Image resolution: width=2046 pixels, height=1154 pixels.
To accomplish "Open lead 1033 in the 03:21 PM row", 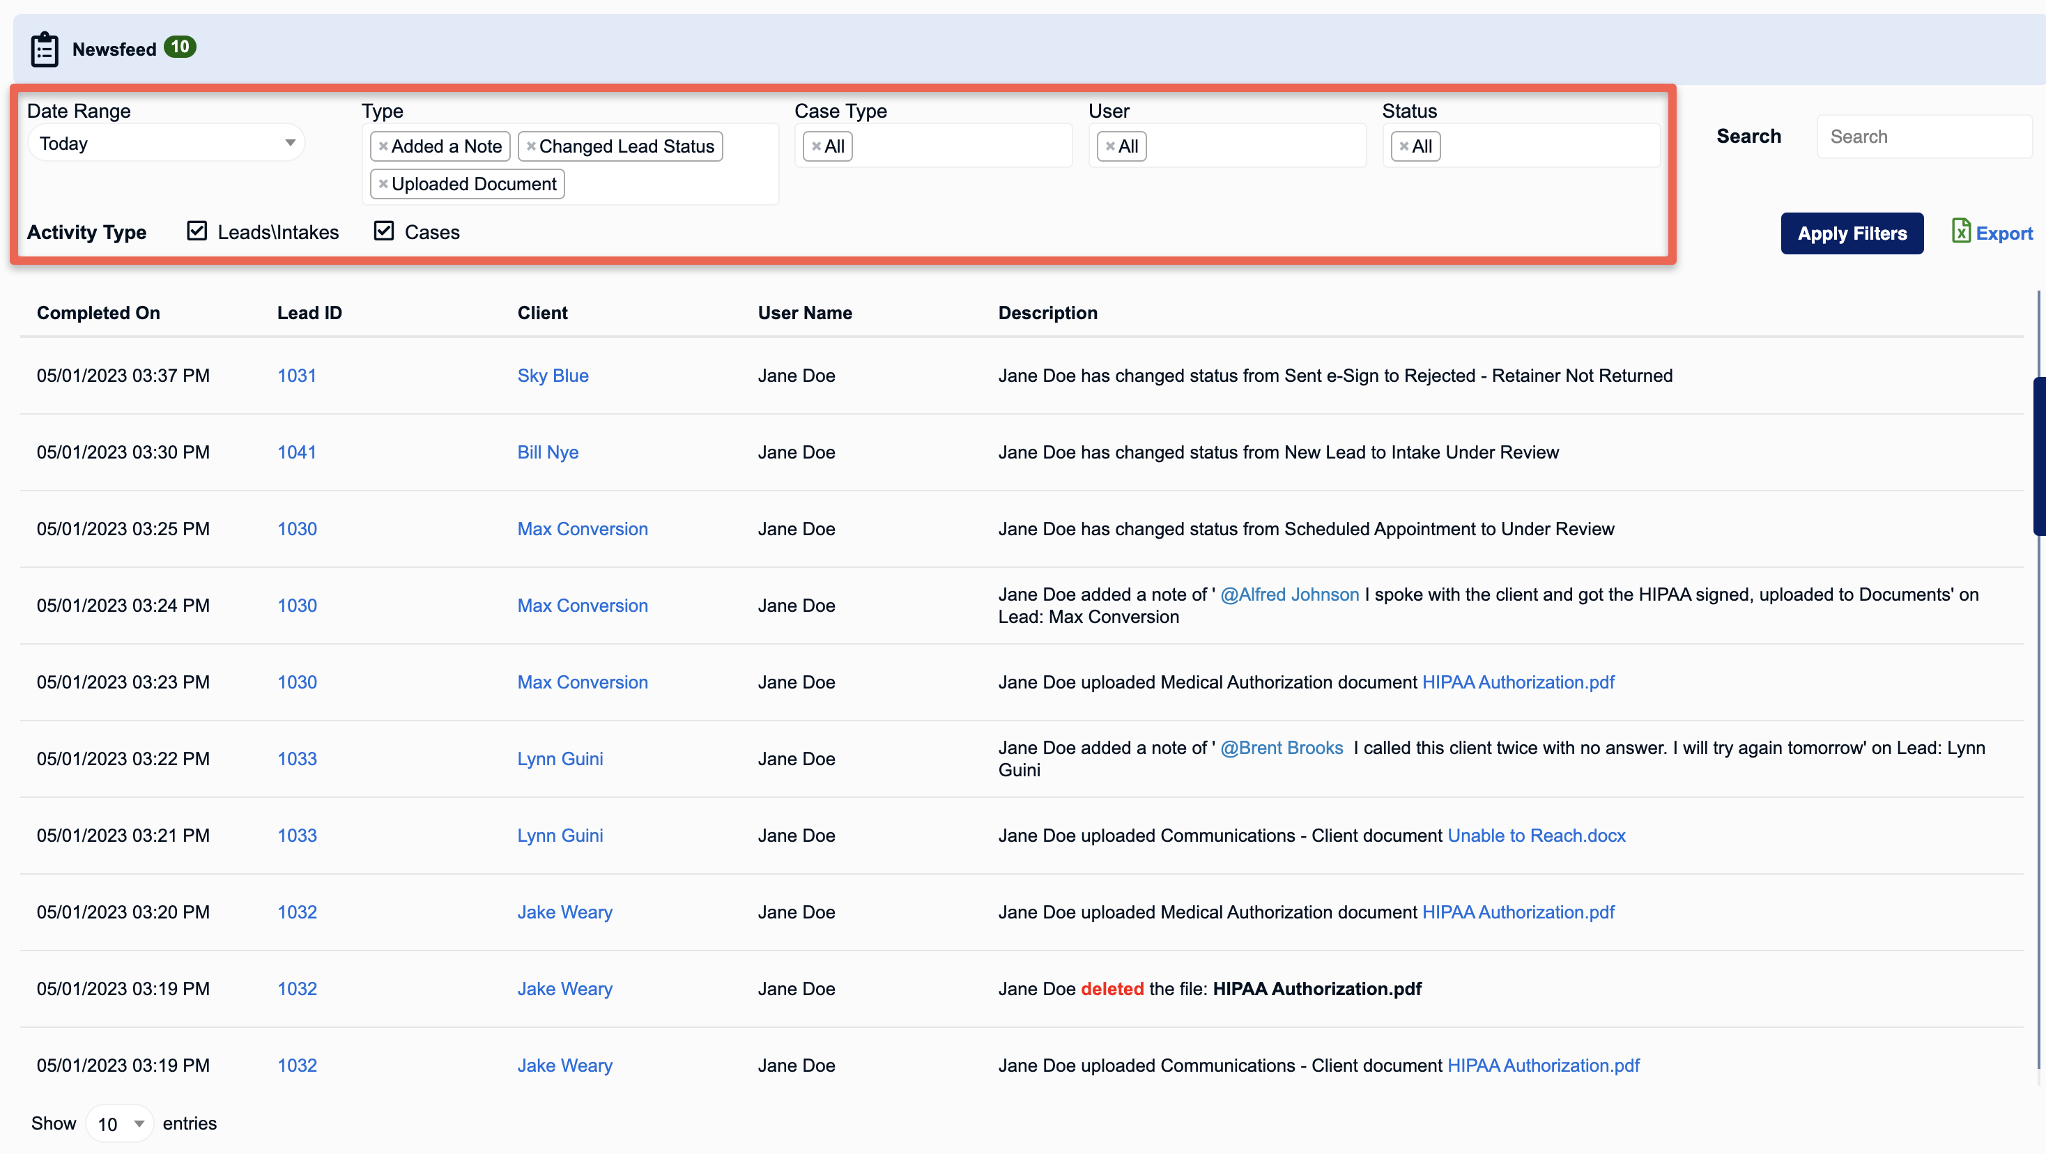I will (x=297, y=836).
